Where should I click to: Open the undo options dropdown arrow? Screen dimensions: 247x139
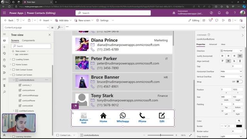point(23,20)
